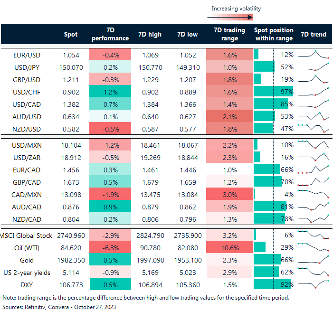Select the Oil 10.6% trading range cell

pyautogui.click(x=230, y=247)
